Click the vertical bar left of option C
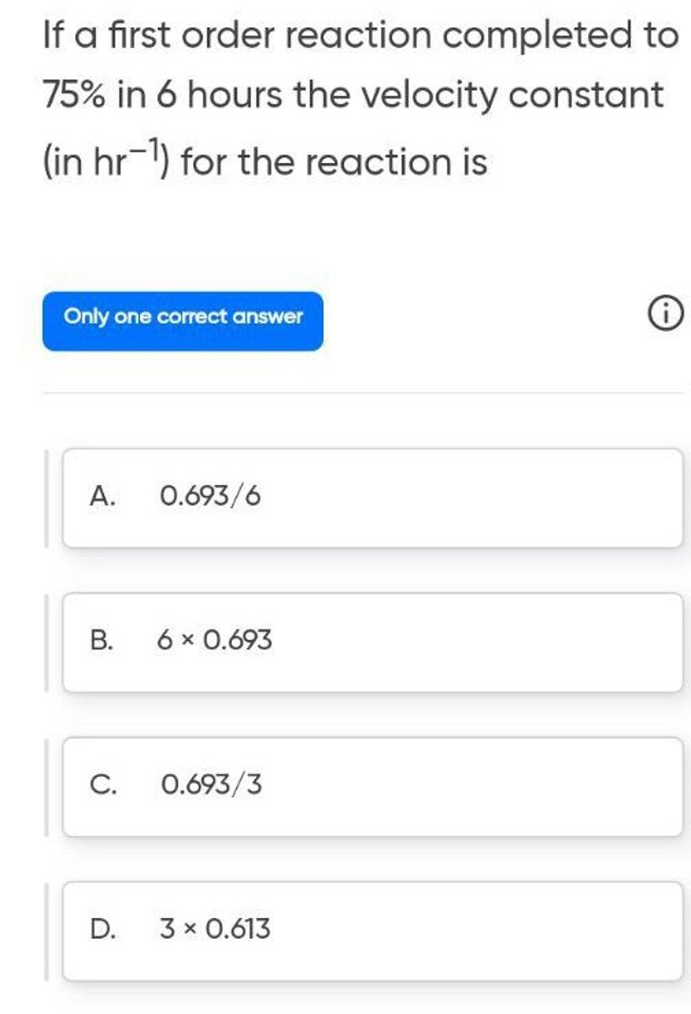This screenshot has height=1014, width=691. [x=46, y=787]
